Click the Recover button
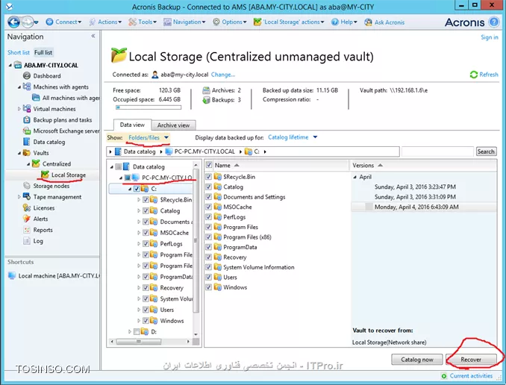Screen dimensions: 506x385 click(471, 360)
